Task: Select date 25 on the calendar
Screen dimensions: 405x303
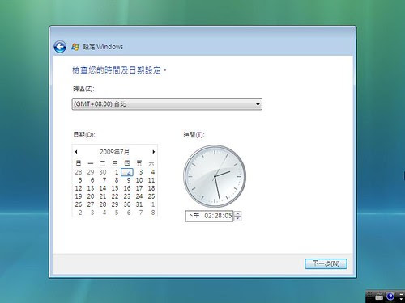Action: coord(151,196)
